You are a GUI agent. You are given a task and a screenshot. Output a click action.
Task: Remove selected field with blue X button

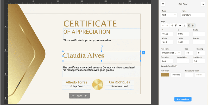click(143, 53)
